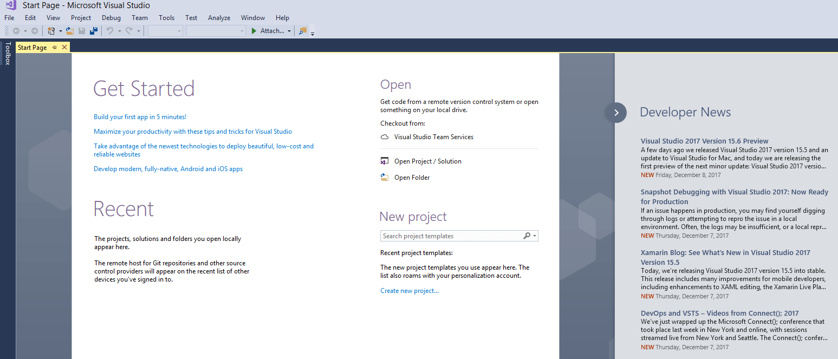Open the Tools menu
This screenshot has height=359, width=838.
coord(166,18)
